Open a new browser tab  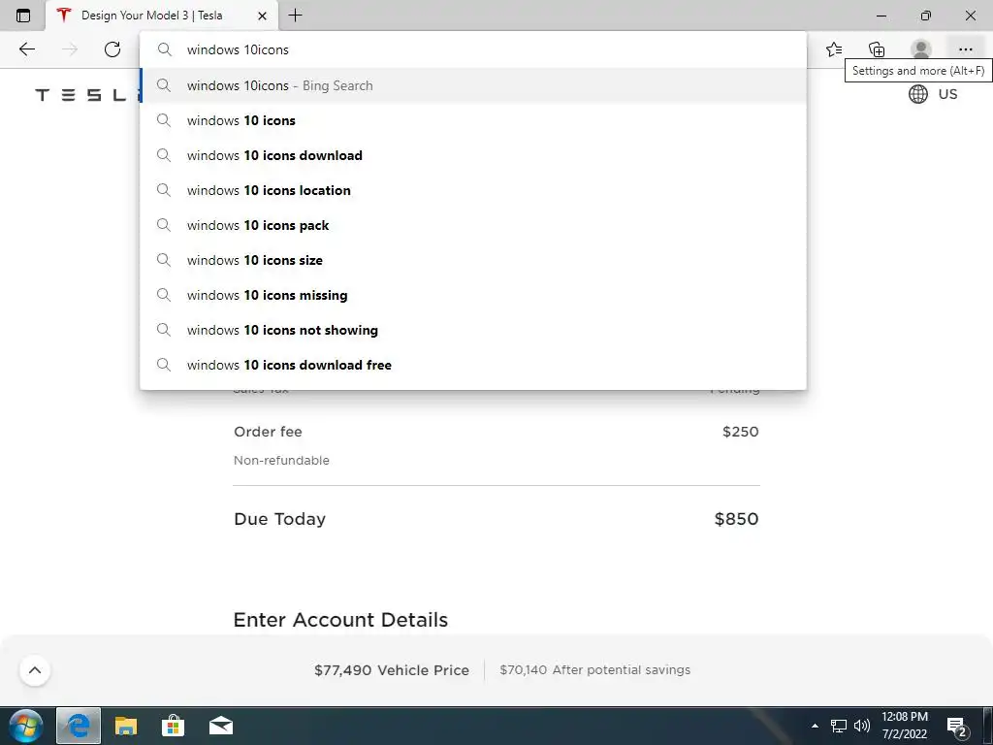(x=295, y=16)
